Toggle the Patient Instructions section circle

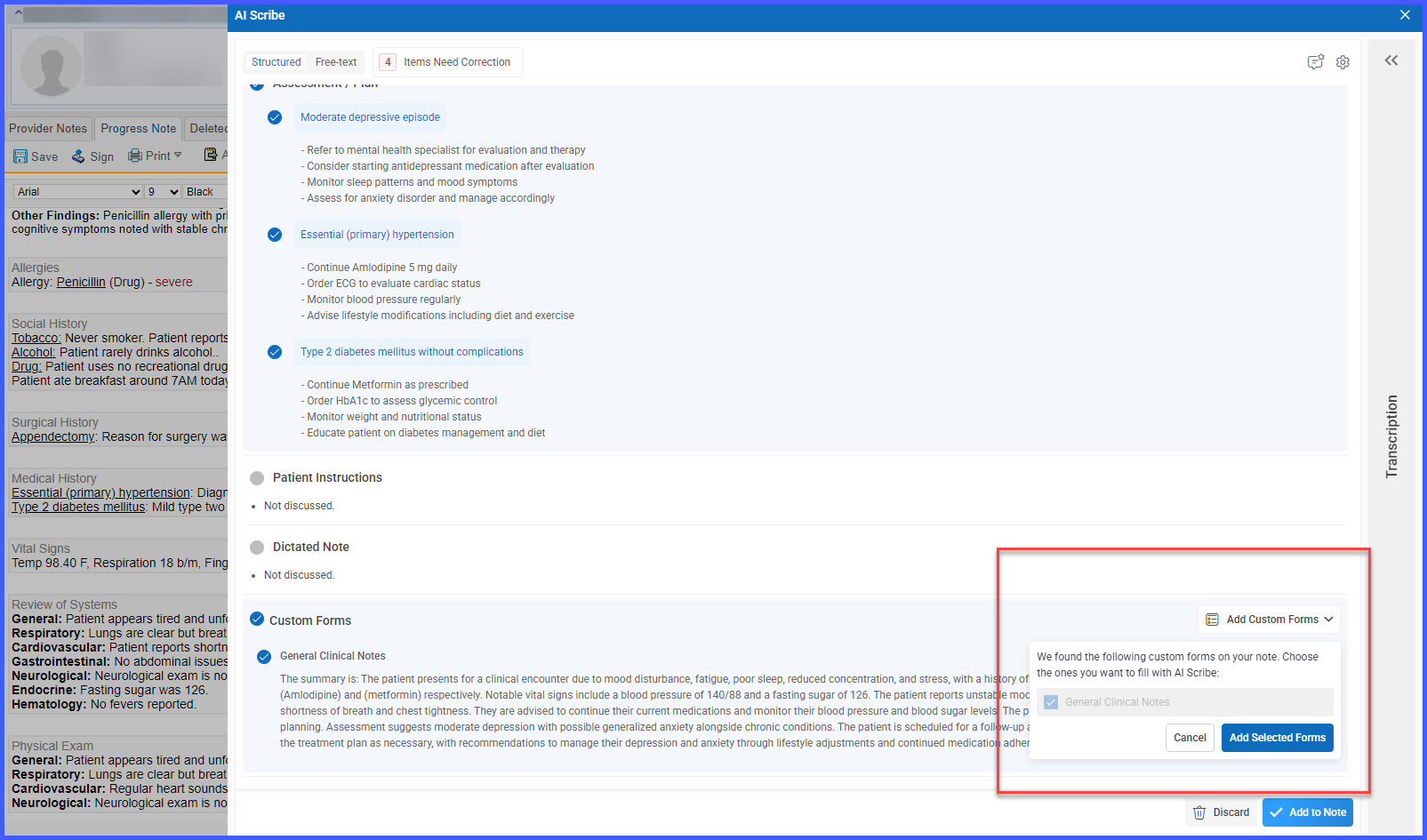pos(257,478)
